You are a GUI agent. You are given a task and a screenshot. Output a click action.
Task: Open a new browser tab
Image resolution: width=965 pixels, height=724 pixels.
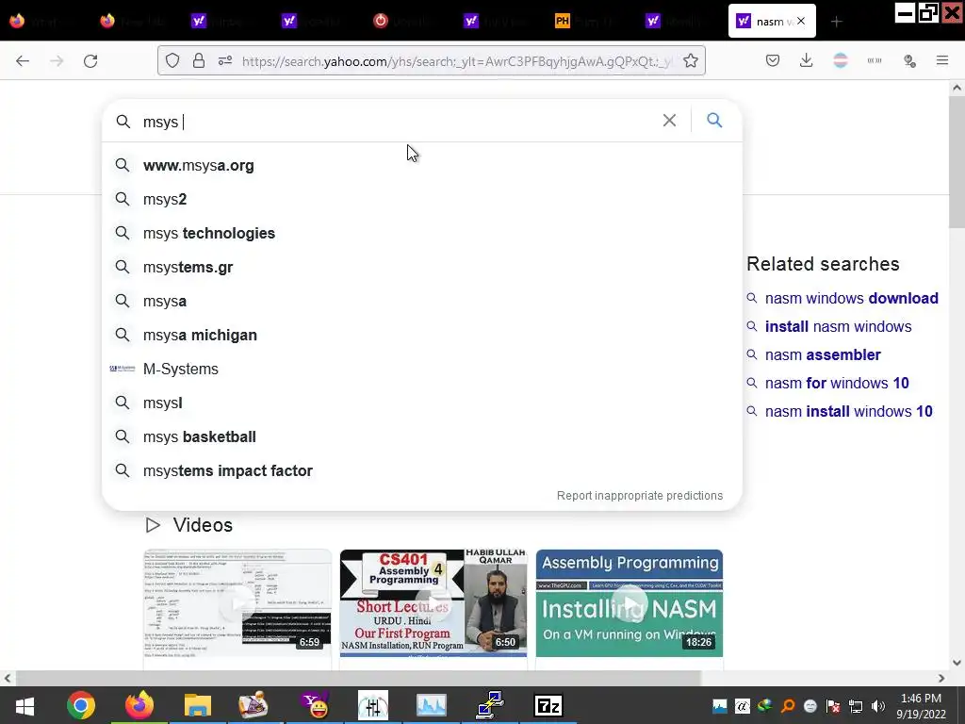837,22
